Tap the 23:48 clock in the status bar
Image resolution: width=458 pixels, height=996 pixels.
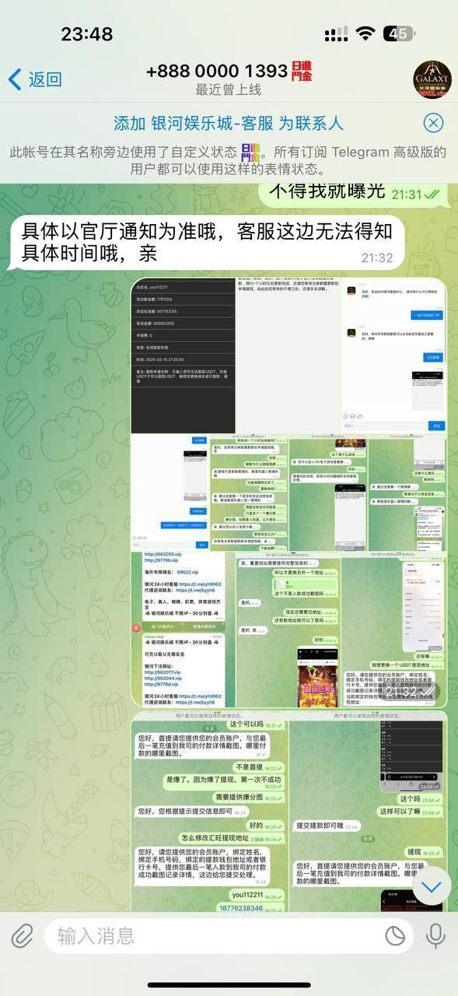86,33
